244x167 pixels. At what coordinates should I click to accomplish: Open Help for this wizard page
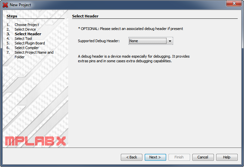tap(227, 157)
